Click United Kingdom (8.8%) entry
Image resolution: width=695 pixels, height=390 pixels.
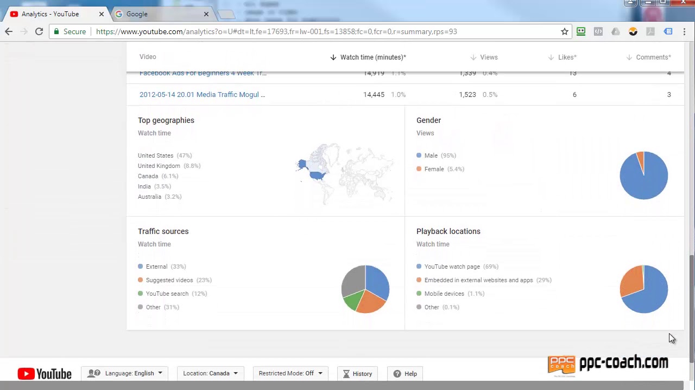[169, 166]
